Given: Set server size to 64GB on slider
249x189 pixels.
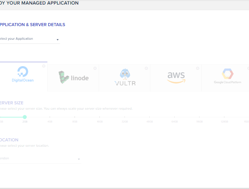Looking at the screenshot, I should [174, 117].
